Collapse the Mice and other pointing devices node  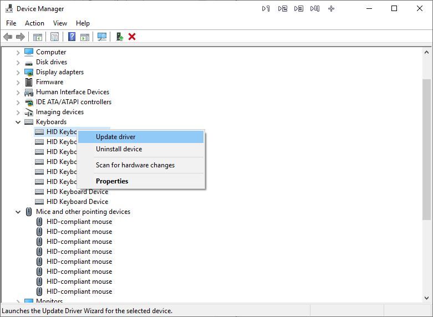click(x=18, y=212)
